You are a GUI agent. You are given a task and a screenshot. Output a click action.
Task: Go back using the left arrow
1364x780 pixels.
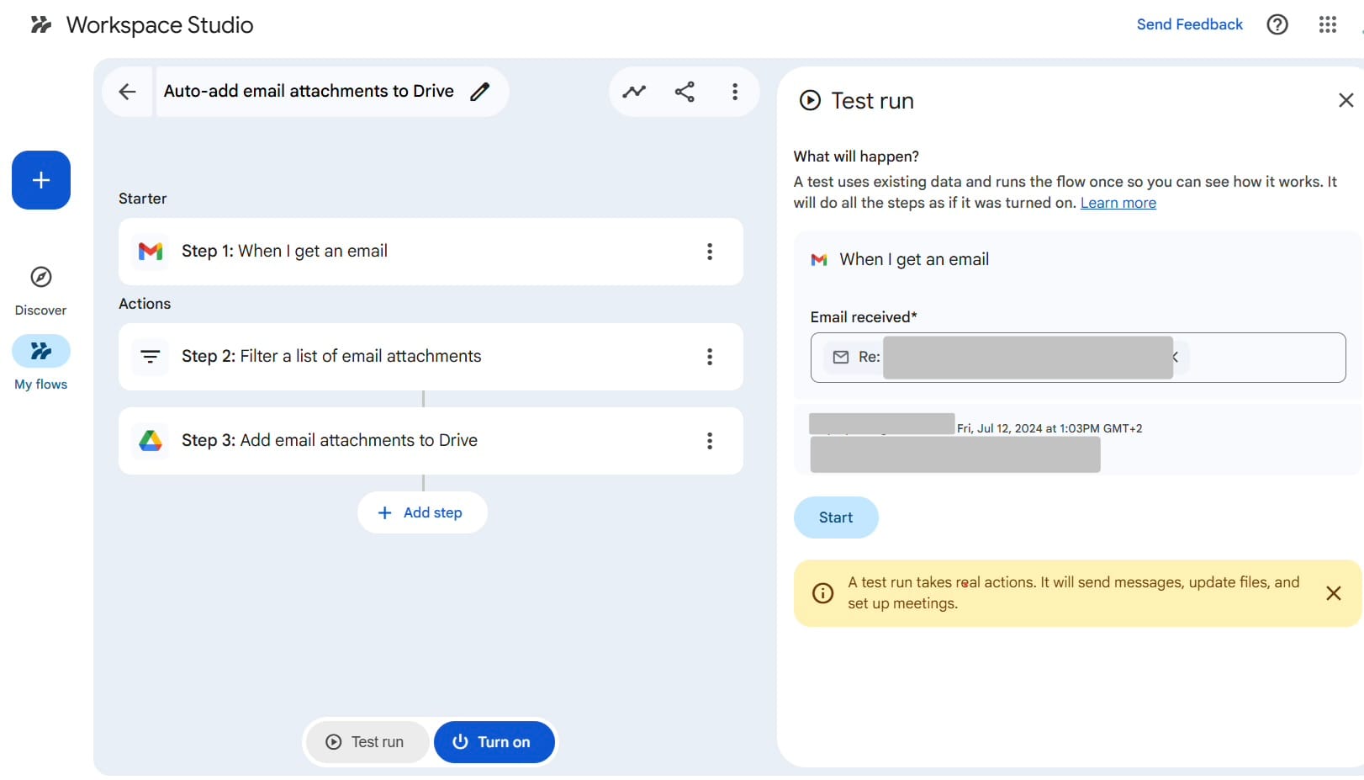click(x=127, y=92)
